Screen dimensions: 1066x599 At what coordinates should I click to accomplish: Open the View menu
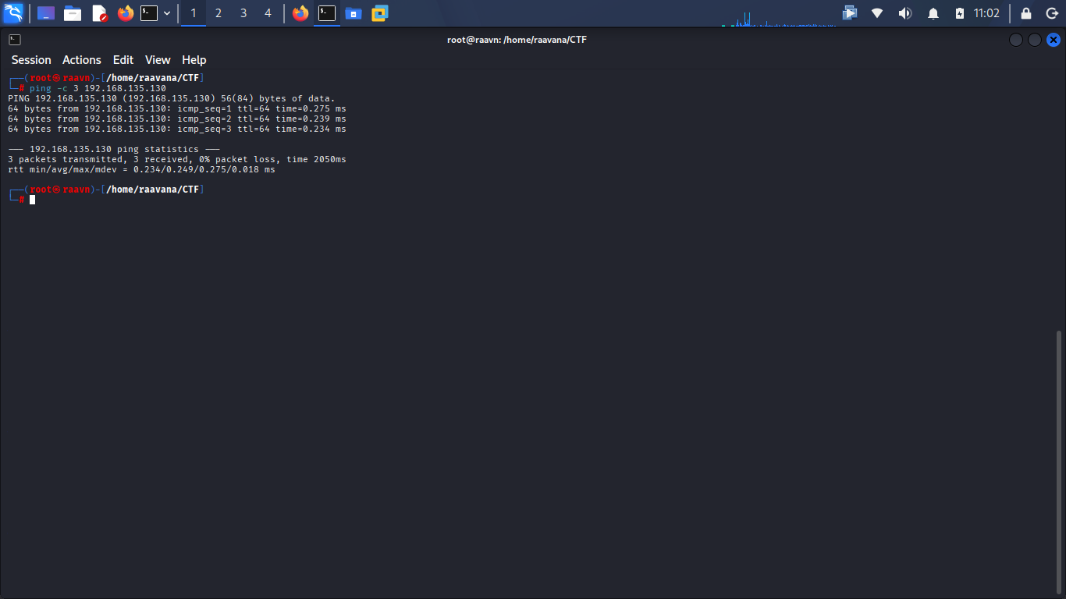pyautogui.click(x=158, y=60)
